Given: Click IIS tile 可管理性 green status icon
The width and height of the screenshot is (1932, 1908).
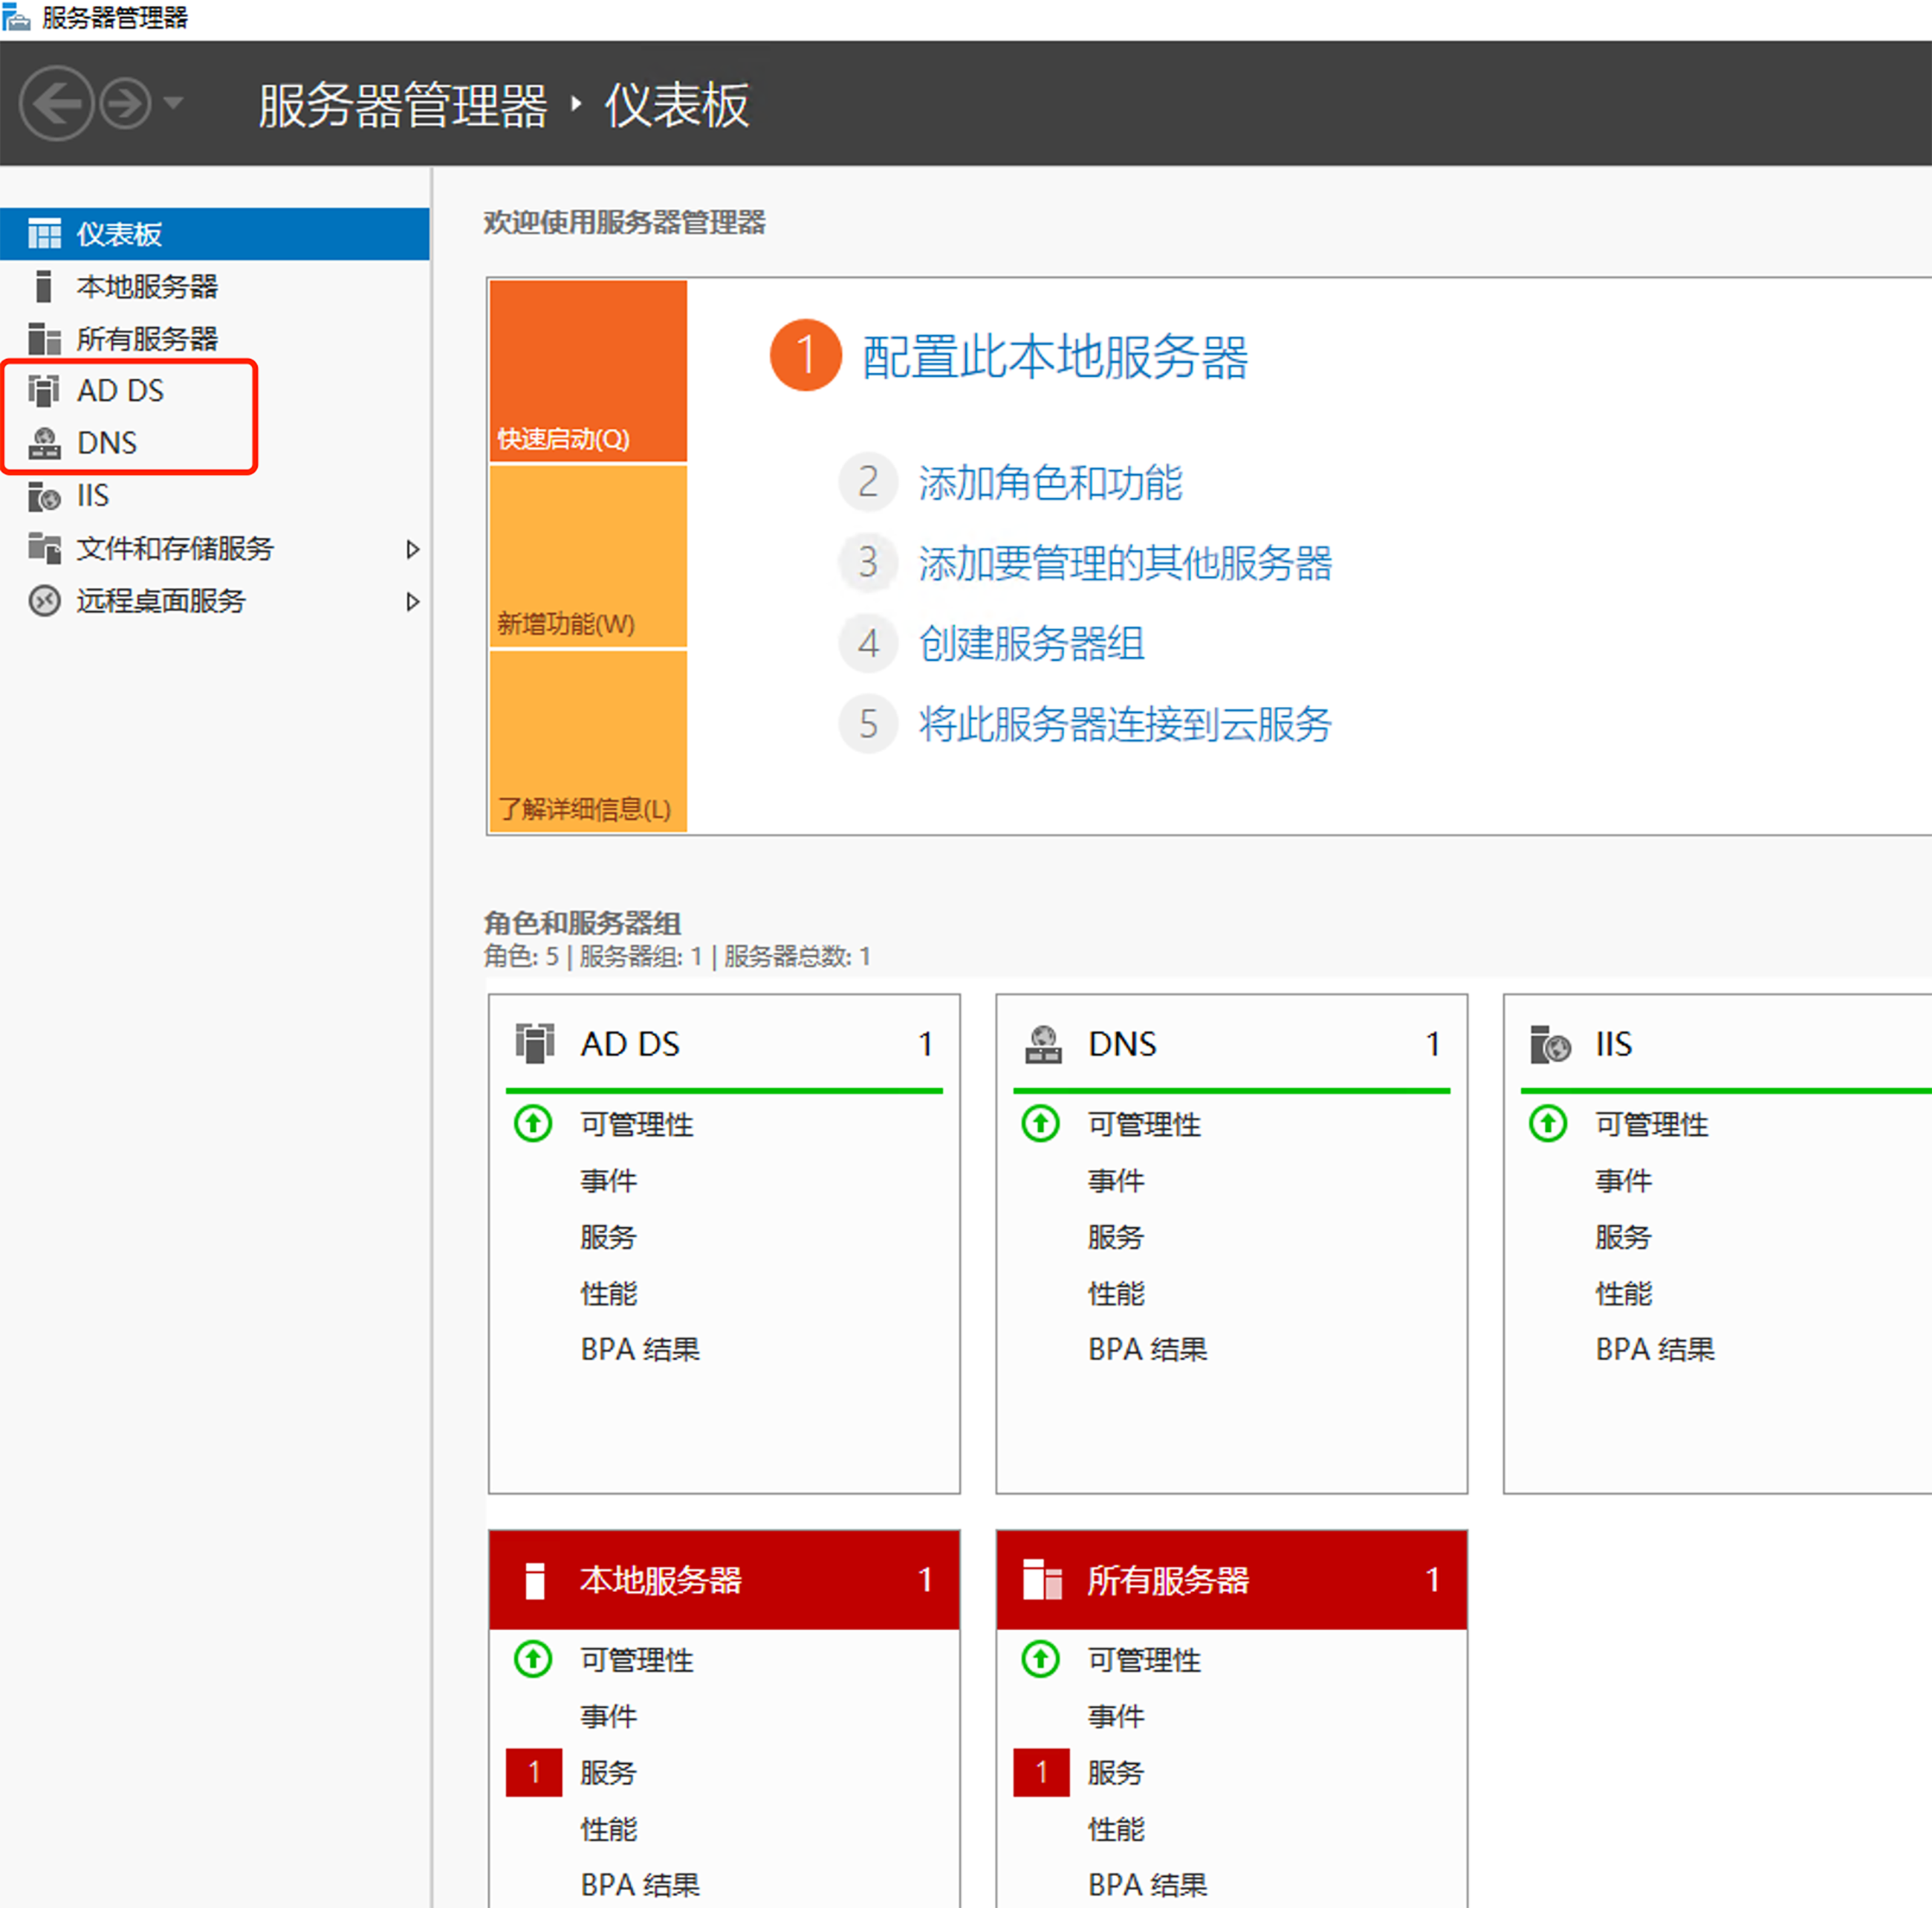Looking at the screenshot, I should (x=1548, y=1124).
